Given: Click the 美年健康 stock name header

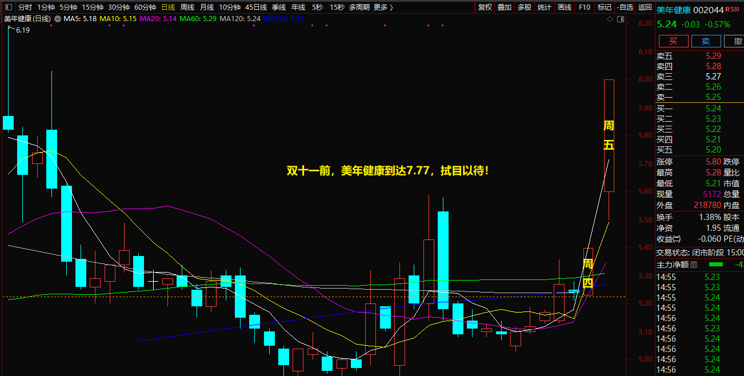Looking at the screenshot, I should click(x=674, y=10).
